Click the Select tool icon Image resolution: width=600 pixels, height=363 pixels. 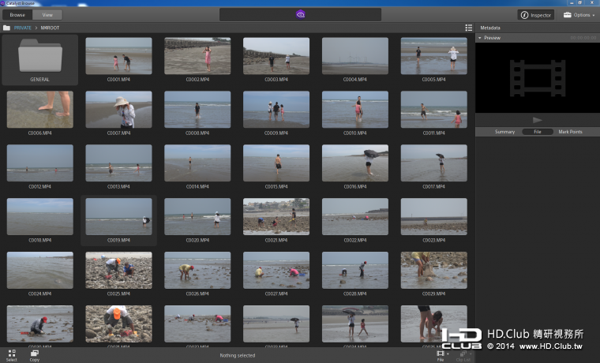(11, 354)
